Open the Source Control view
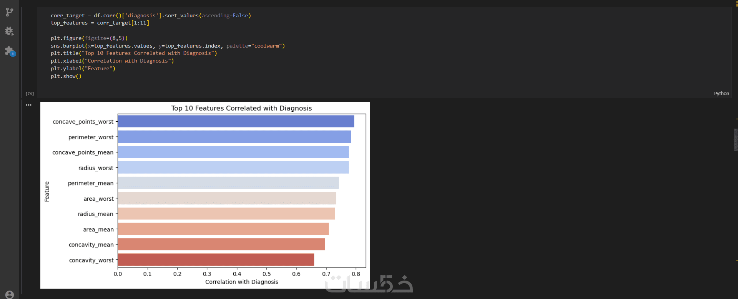 point(10,12)
